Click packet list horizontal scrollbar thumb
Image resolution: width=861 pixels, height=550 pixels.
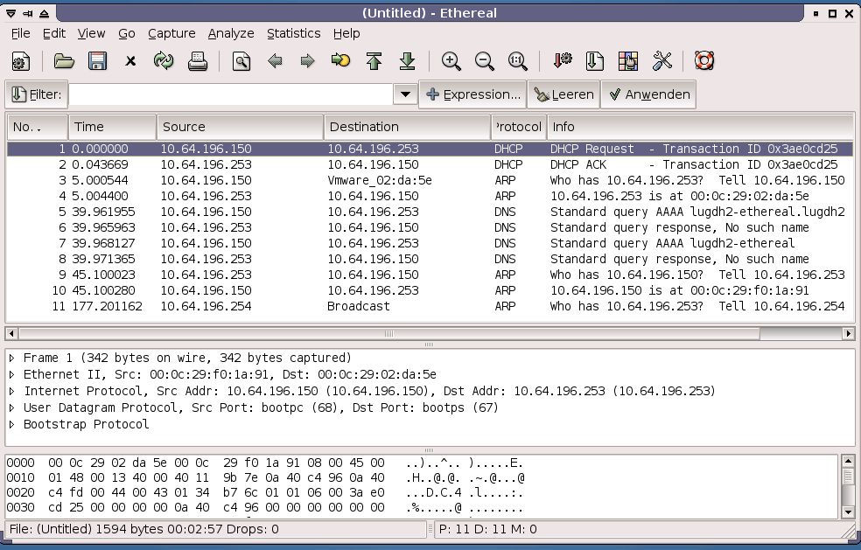(389, 333)
